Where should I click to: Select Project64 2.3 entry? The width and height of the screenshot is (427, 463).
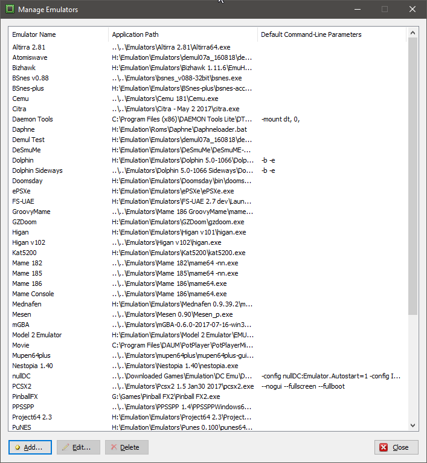pyautogui.click(x=208, y=417)
